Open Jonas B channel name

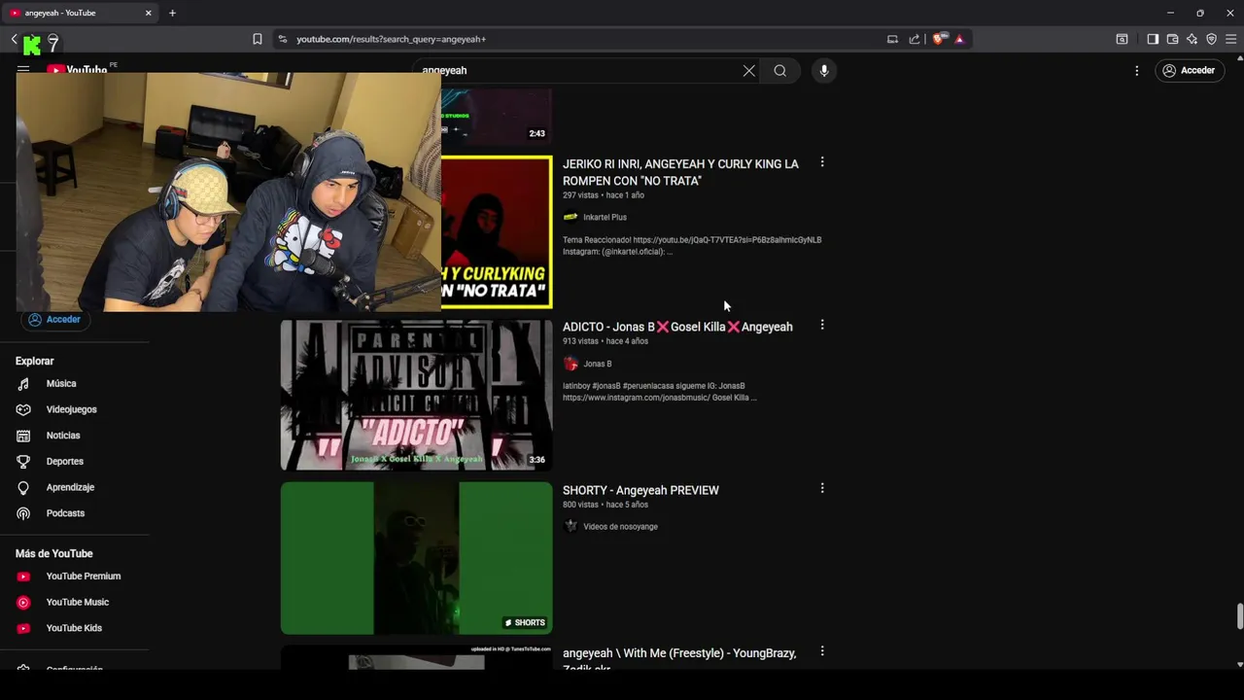598,364
